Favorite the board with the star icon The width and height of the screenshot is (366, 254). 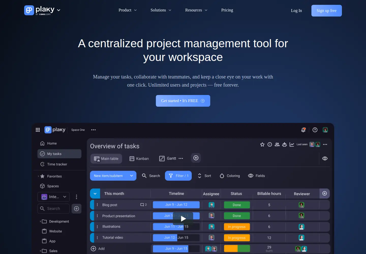click(262, 145)
